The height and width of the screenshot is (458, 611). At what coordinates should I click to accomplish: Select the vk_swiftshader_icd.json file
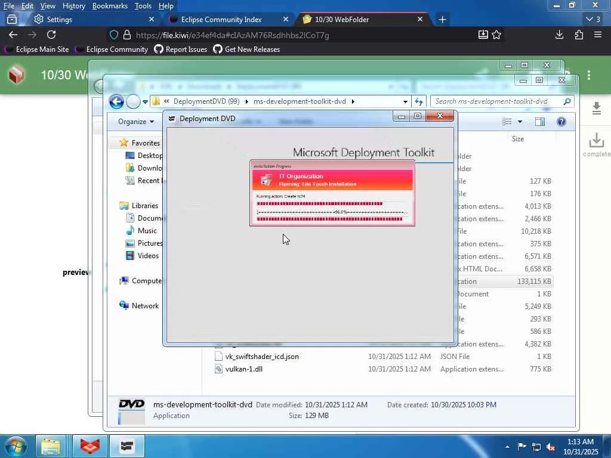click(x=261, y=357)
